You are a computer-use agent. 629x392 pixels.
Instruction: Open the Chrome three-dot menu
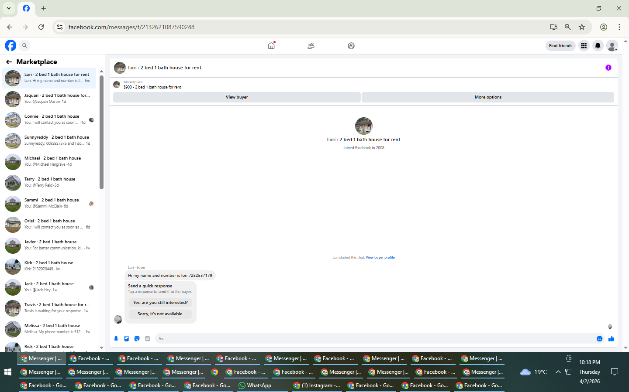pos(619,27)
